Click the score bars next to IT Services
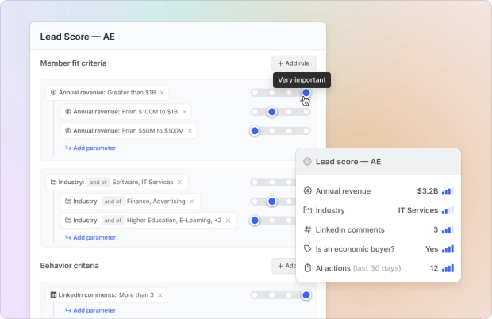This screenshot has height=319, width=492. coord(448,210)
